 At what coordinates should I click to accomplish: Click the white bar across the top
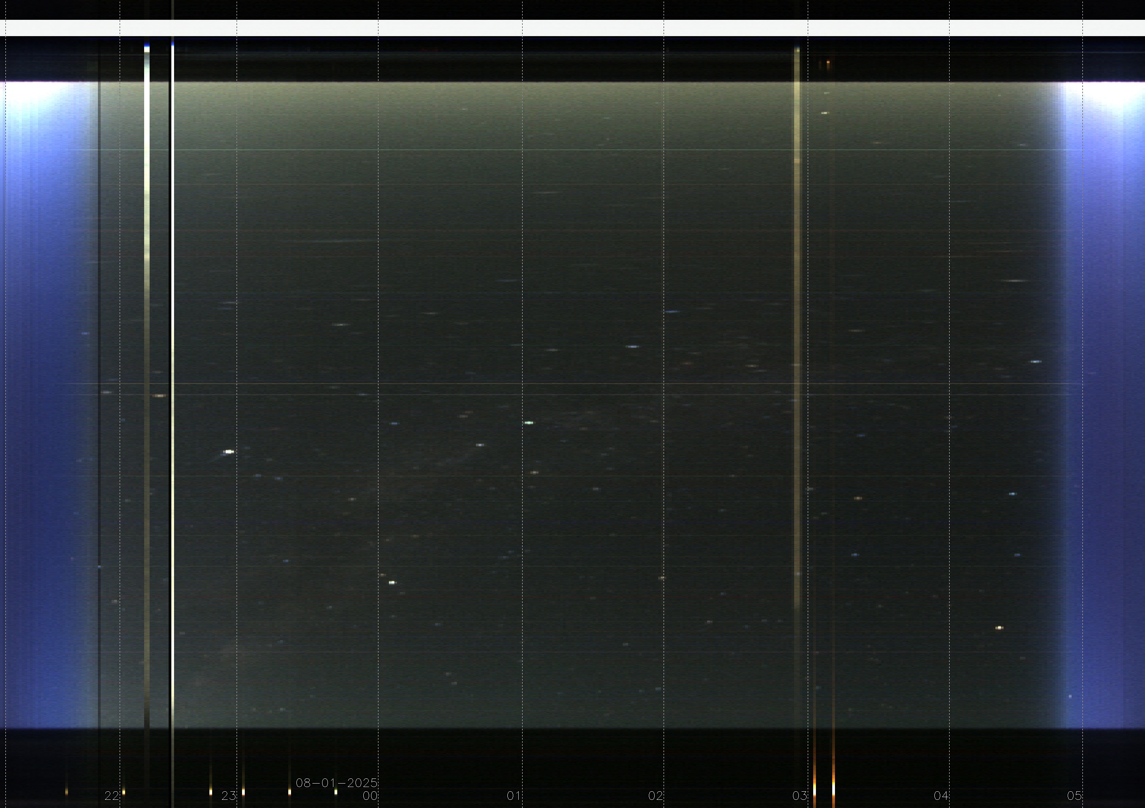573,28
